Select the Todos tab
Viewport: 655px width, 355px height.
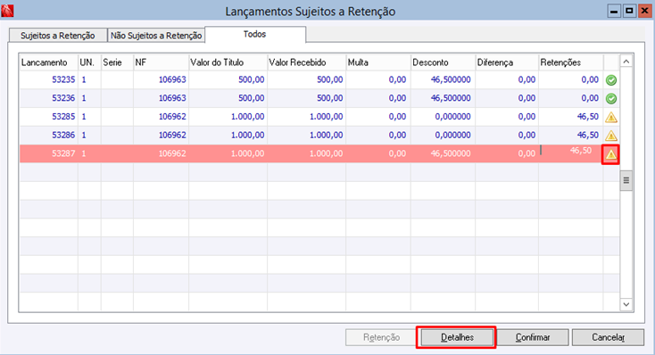[255, 34]
